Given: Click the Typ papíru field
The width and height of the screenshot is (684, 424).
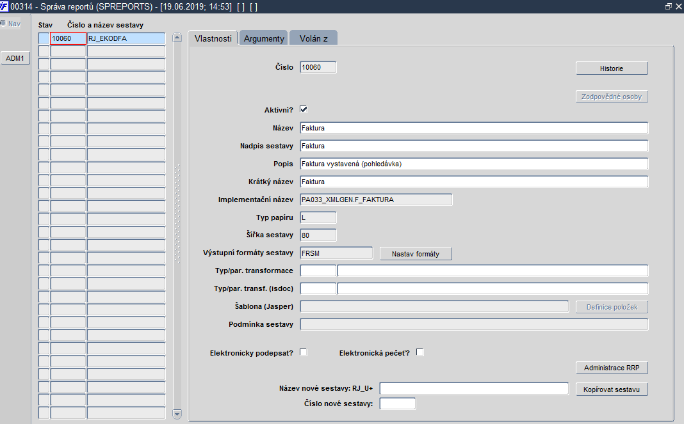Looking at the screenshot, I should point(318,217).
